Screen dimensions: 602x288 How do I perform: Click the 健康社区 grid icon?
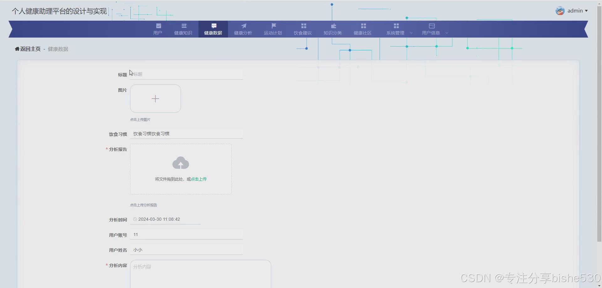click(x=363, y=26)
